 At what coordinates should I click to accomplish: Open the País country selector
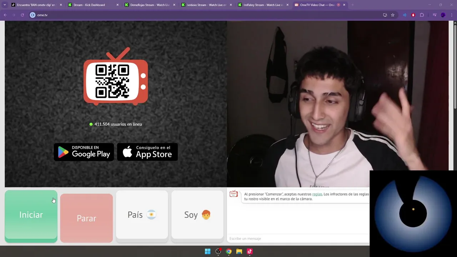[x=142, y=215]
